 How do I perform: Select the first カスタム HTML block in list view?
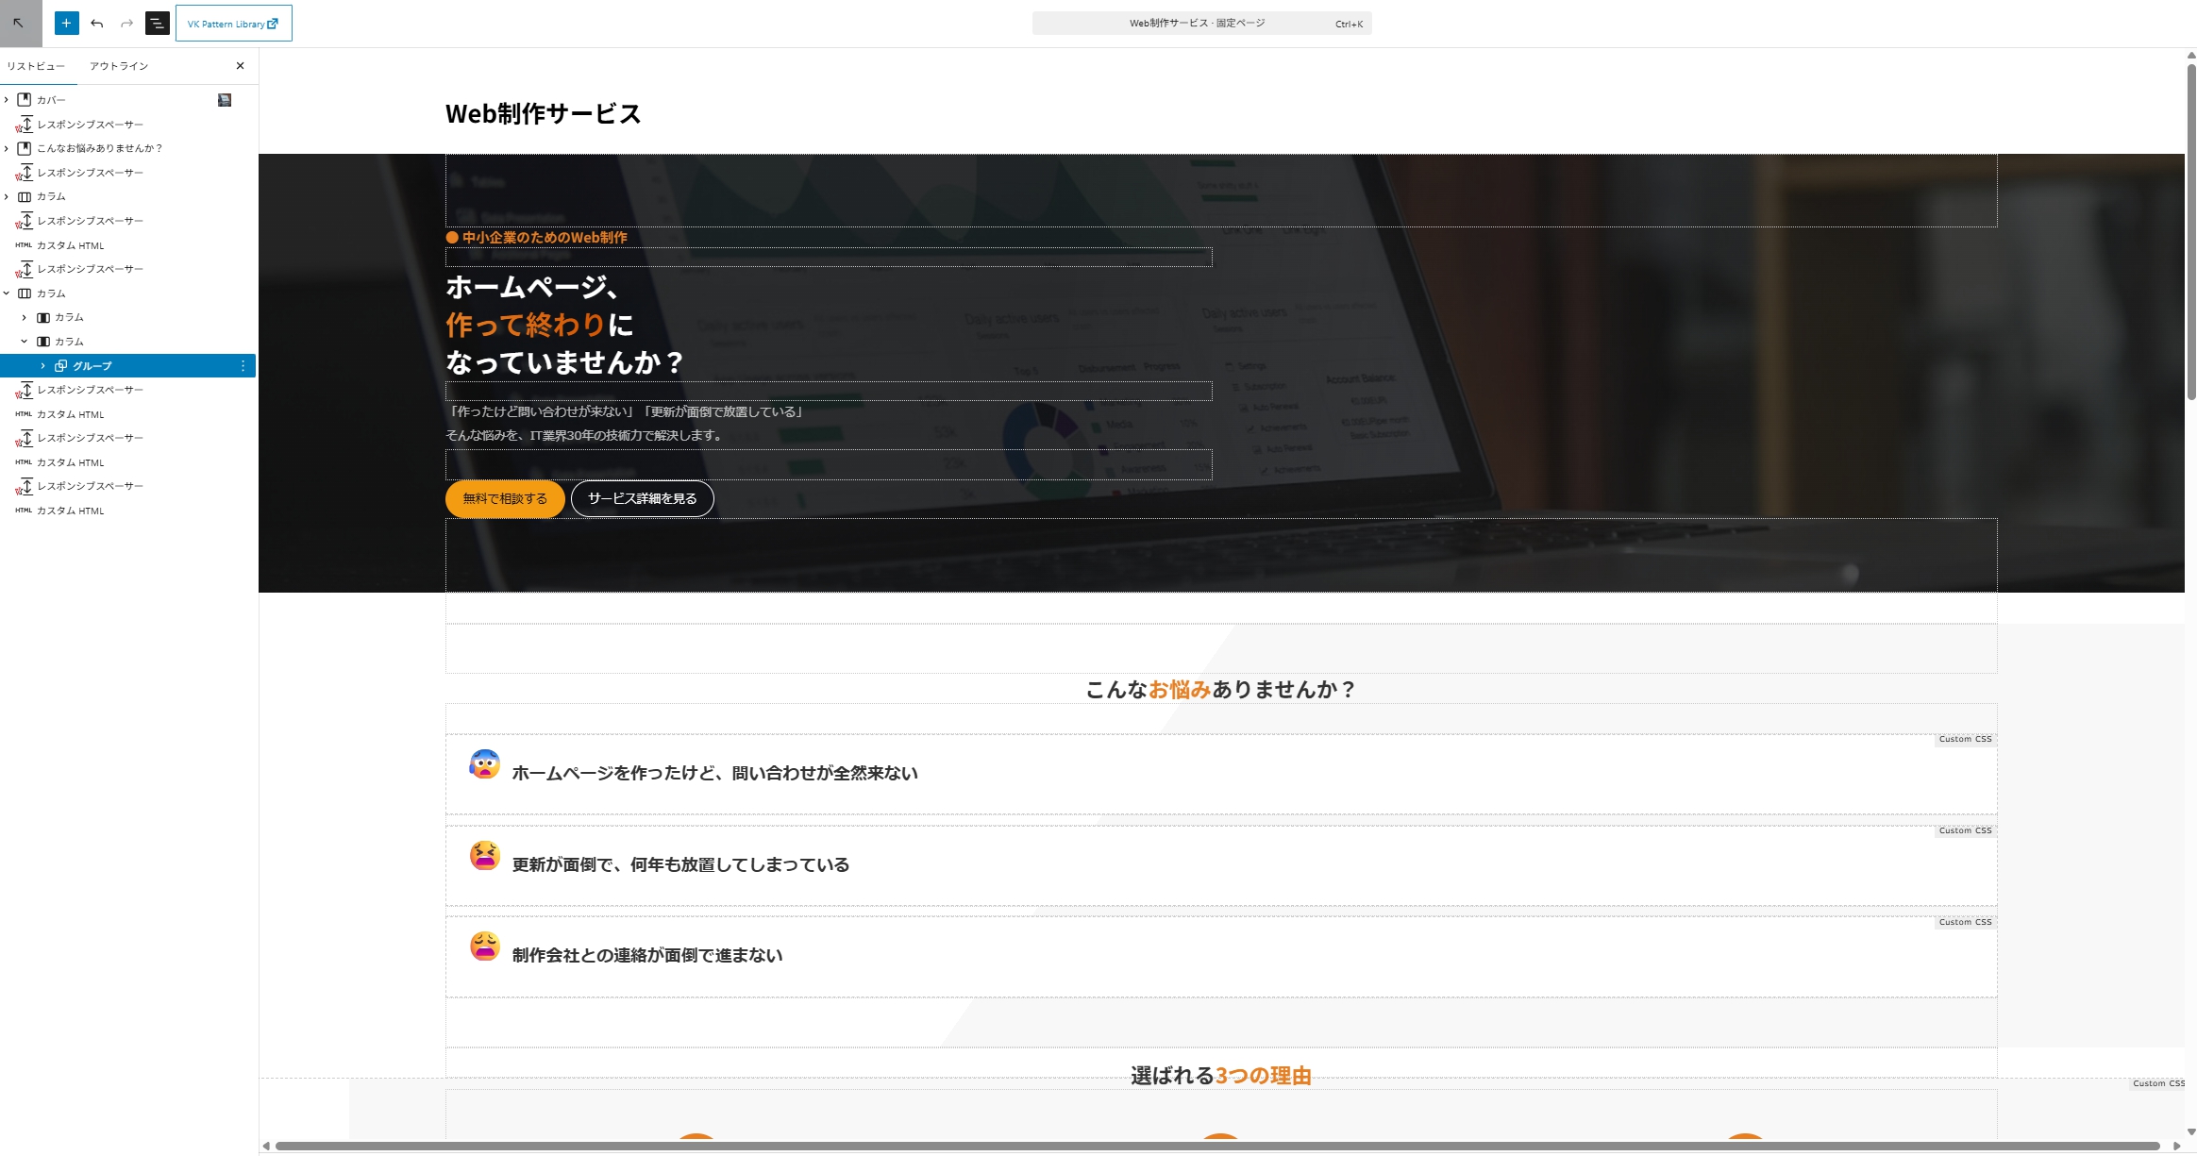click(x=72, y=244)
